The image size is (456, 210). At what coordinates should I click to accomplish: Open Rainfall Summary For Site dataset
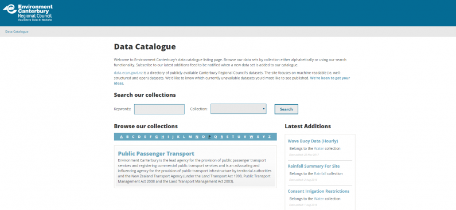pos(314,166)
